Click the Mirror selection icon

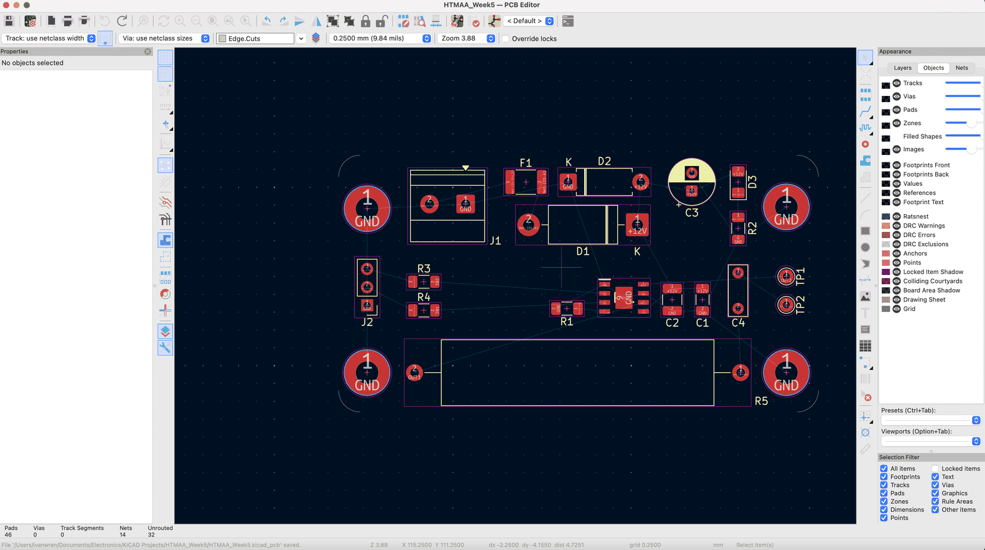point(316,21)
